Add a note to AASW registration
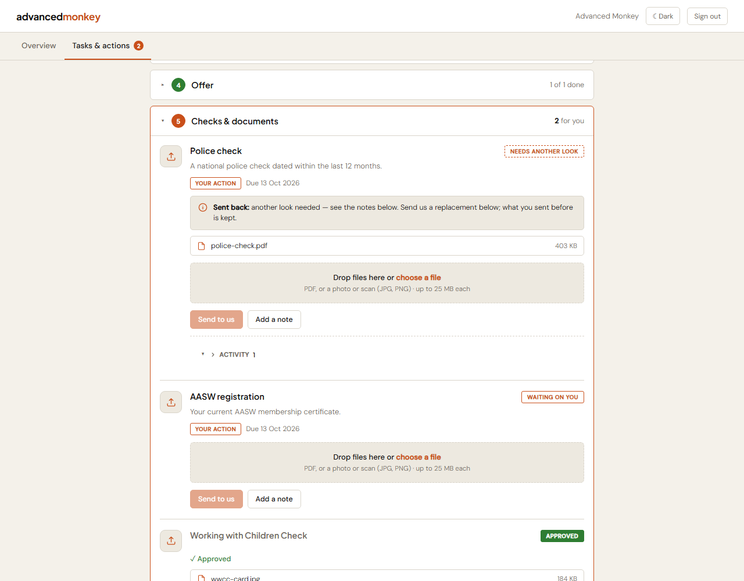 pos(274,499)
